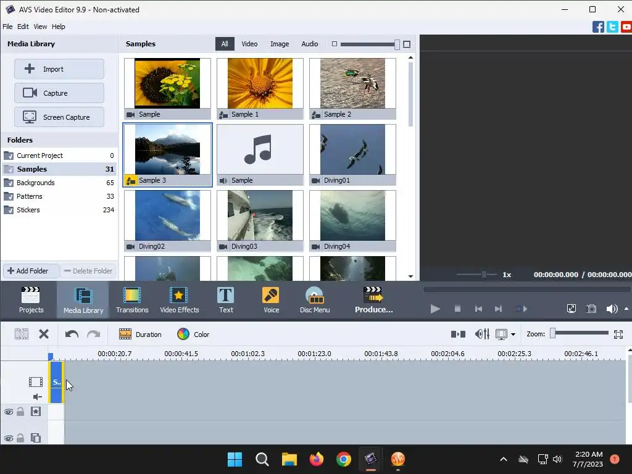This screenshot has height=474, width=632.
Task: Delete the selected timeline object
Action: pos(44,334)
